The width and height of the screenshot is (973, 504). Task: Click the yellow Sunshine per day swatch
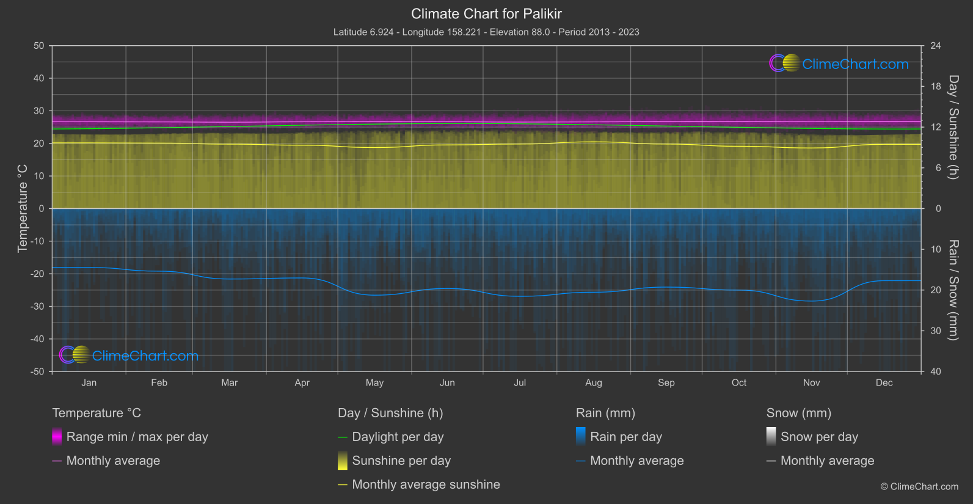(x=343, y=461)
